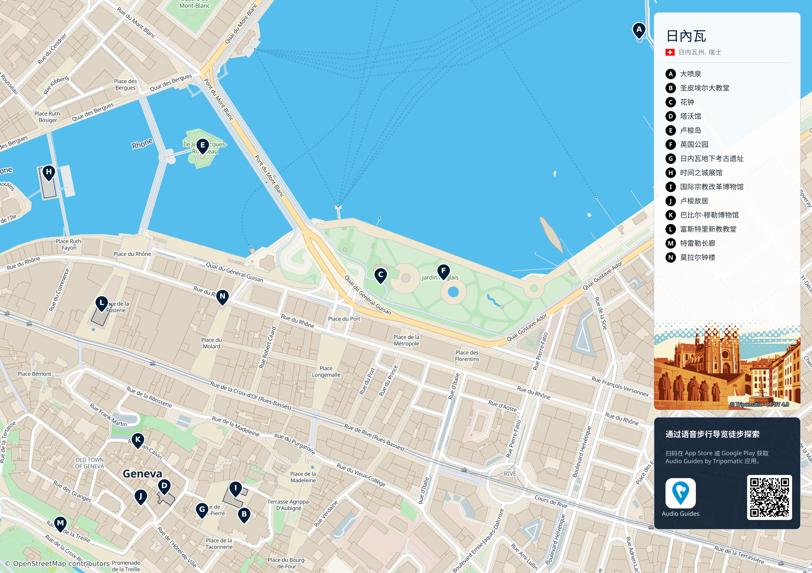Screen dimensions: 812x573
Task: Click legend badge C for 花钟
Action: pyautogui.click(x=670, y=102)
